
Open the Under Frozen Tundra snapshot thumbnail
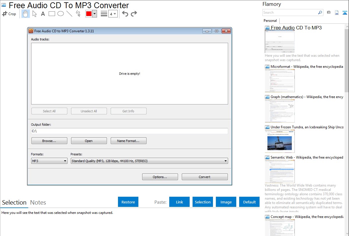[x=280, y=141]
